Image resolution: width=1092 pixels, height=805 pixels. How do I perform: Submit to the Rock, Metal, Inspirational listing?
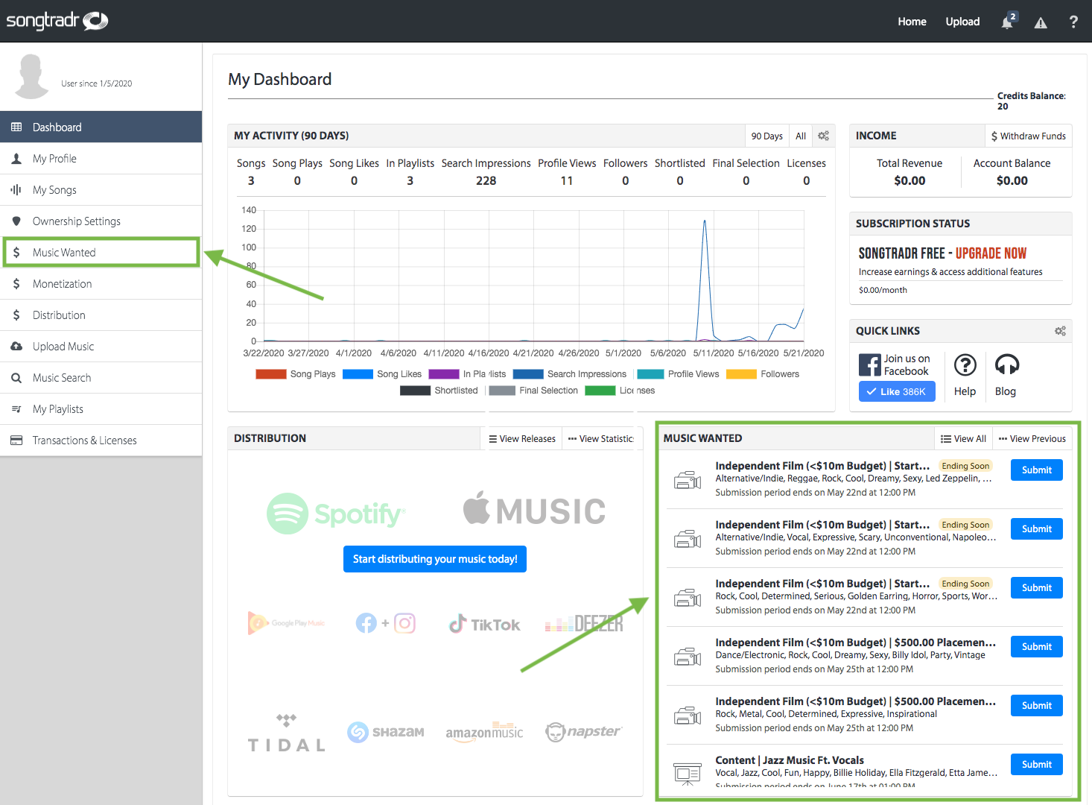pyautogui.click(x=1037, y=706)
